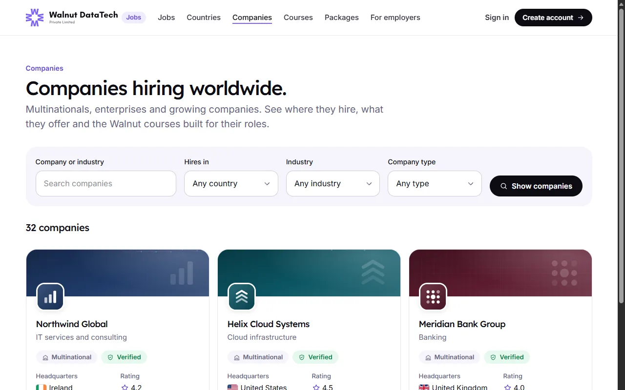
Task: Expand the Any country dropdown
Action: click(x=231, y=184)
